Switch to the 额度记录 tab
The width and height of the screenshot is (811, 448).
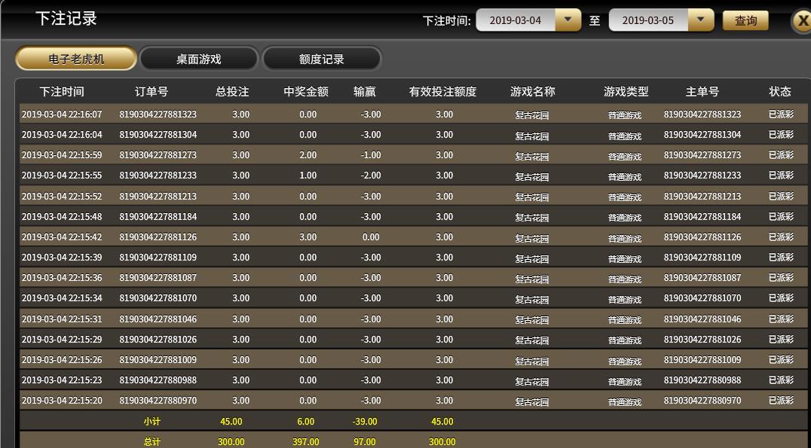coord(322,59)
